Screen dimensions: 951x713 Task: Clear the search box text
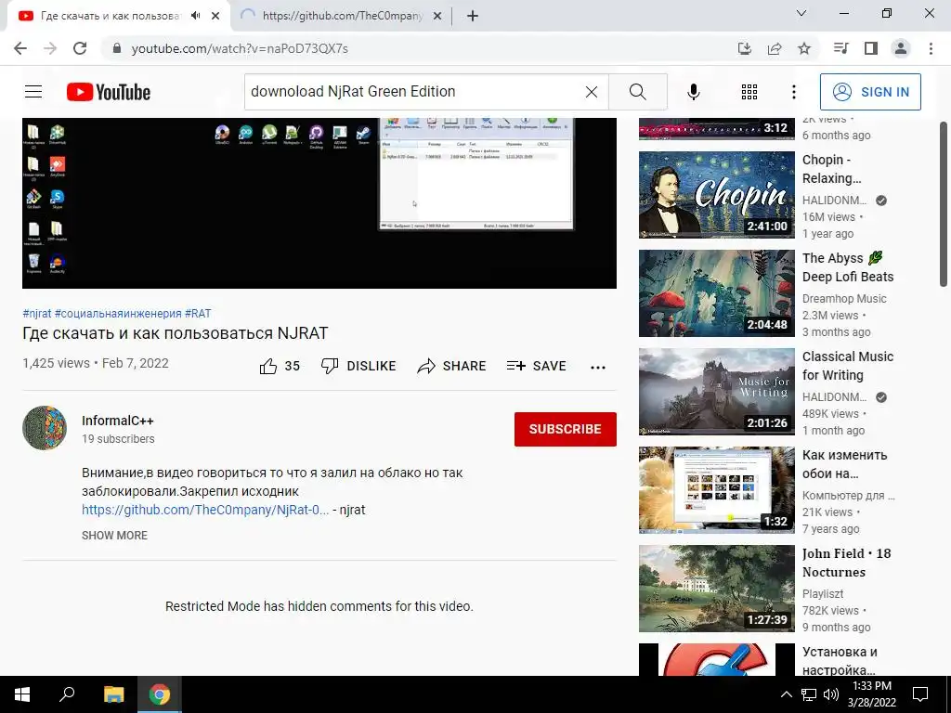point(592,92)
